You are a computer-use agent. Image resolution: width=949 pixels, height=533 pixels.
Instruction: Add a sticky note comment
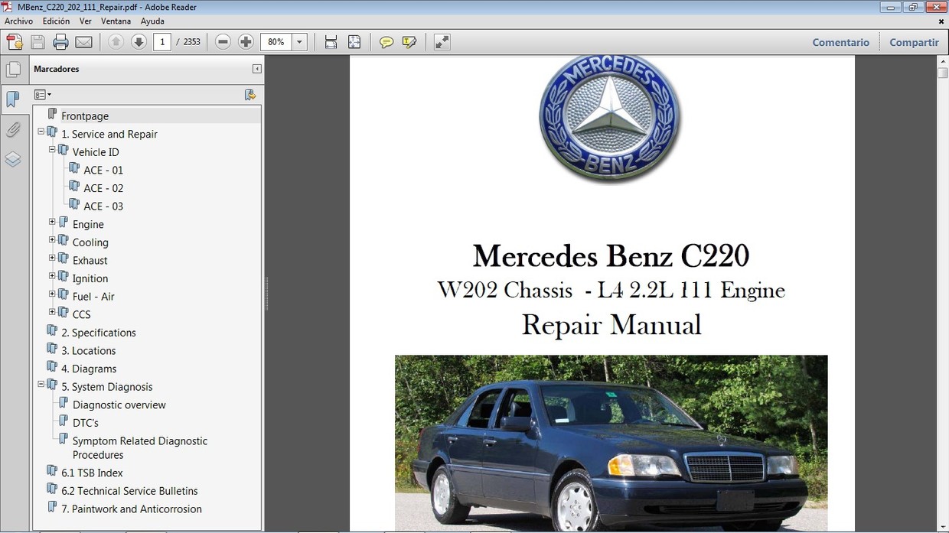pyautogui.click(x=386, y=42)
